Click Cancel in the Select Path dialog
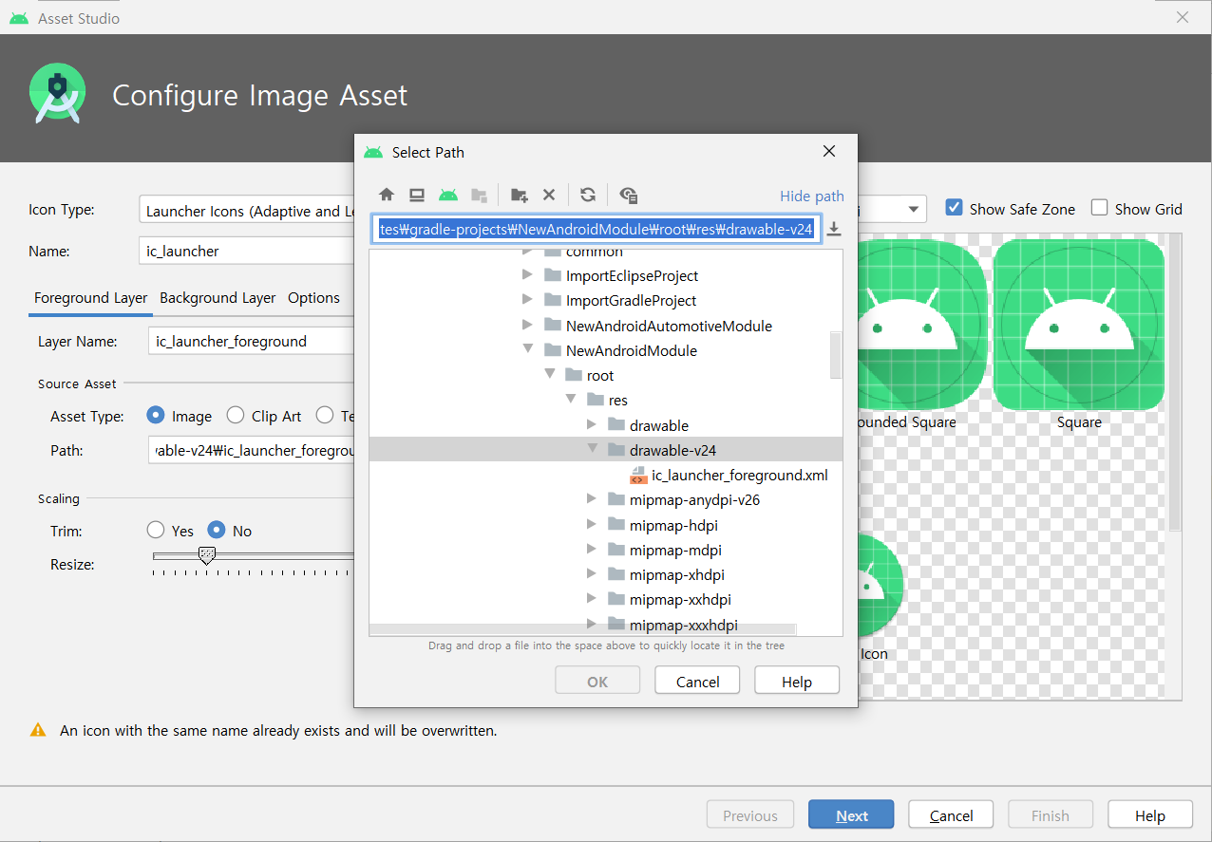 pos(698,682)
